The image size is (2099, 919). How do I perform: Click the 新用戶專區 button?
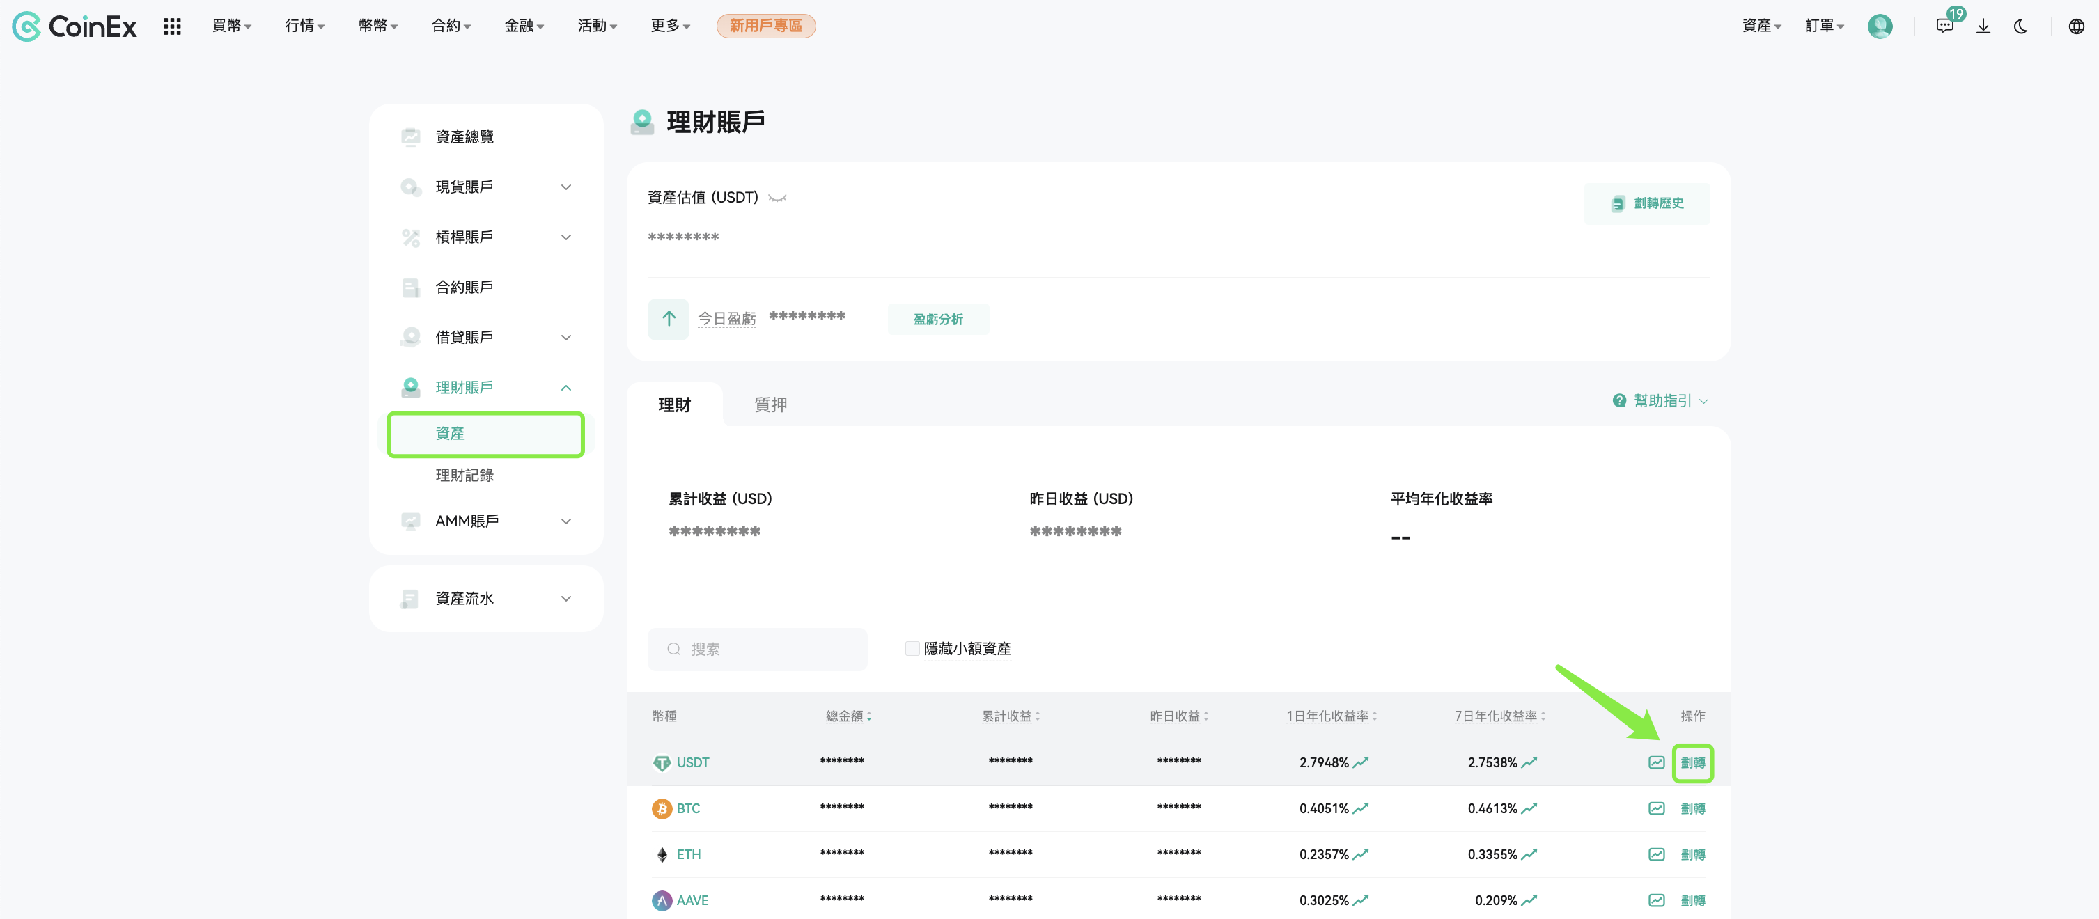click(766, 26)
